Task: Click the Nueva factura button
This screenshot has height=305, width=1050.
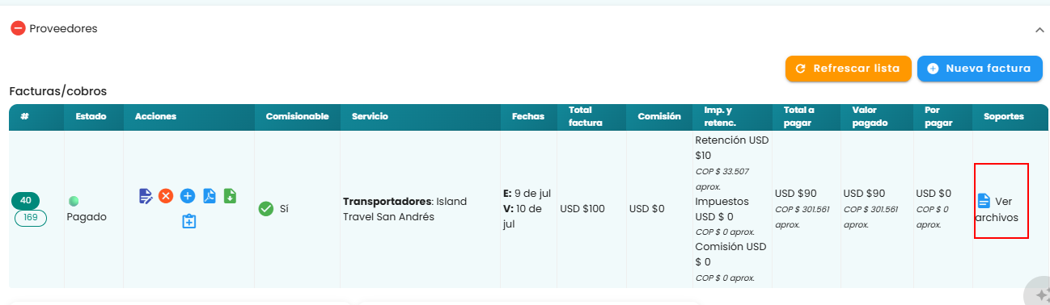Action: click(x=980, y=69)
